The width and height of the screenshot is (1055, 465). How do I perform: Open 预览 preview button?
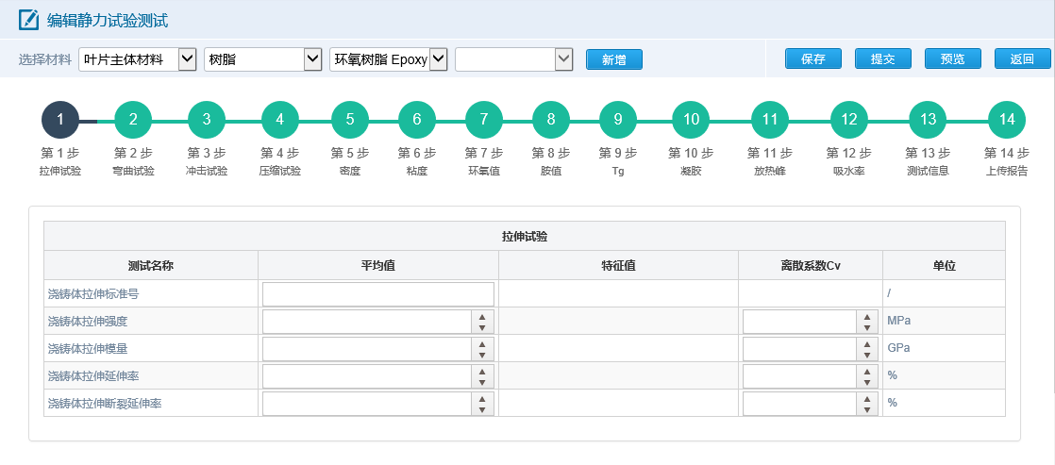[x=953, y=58]
